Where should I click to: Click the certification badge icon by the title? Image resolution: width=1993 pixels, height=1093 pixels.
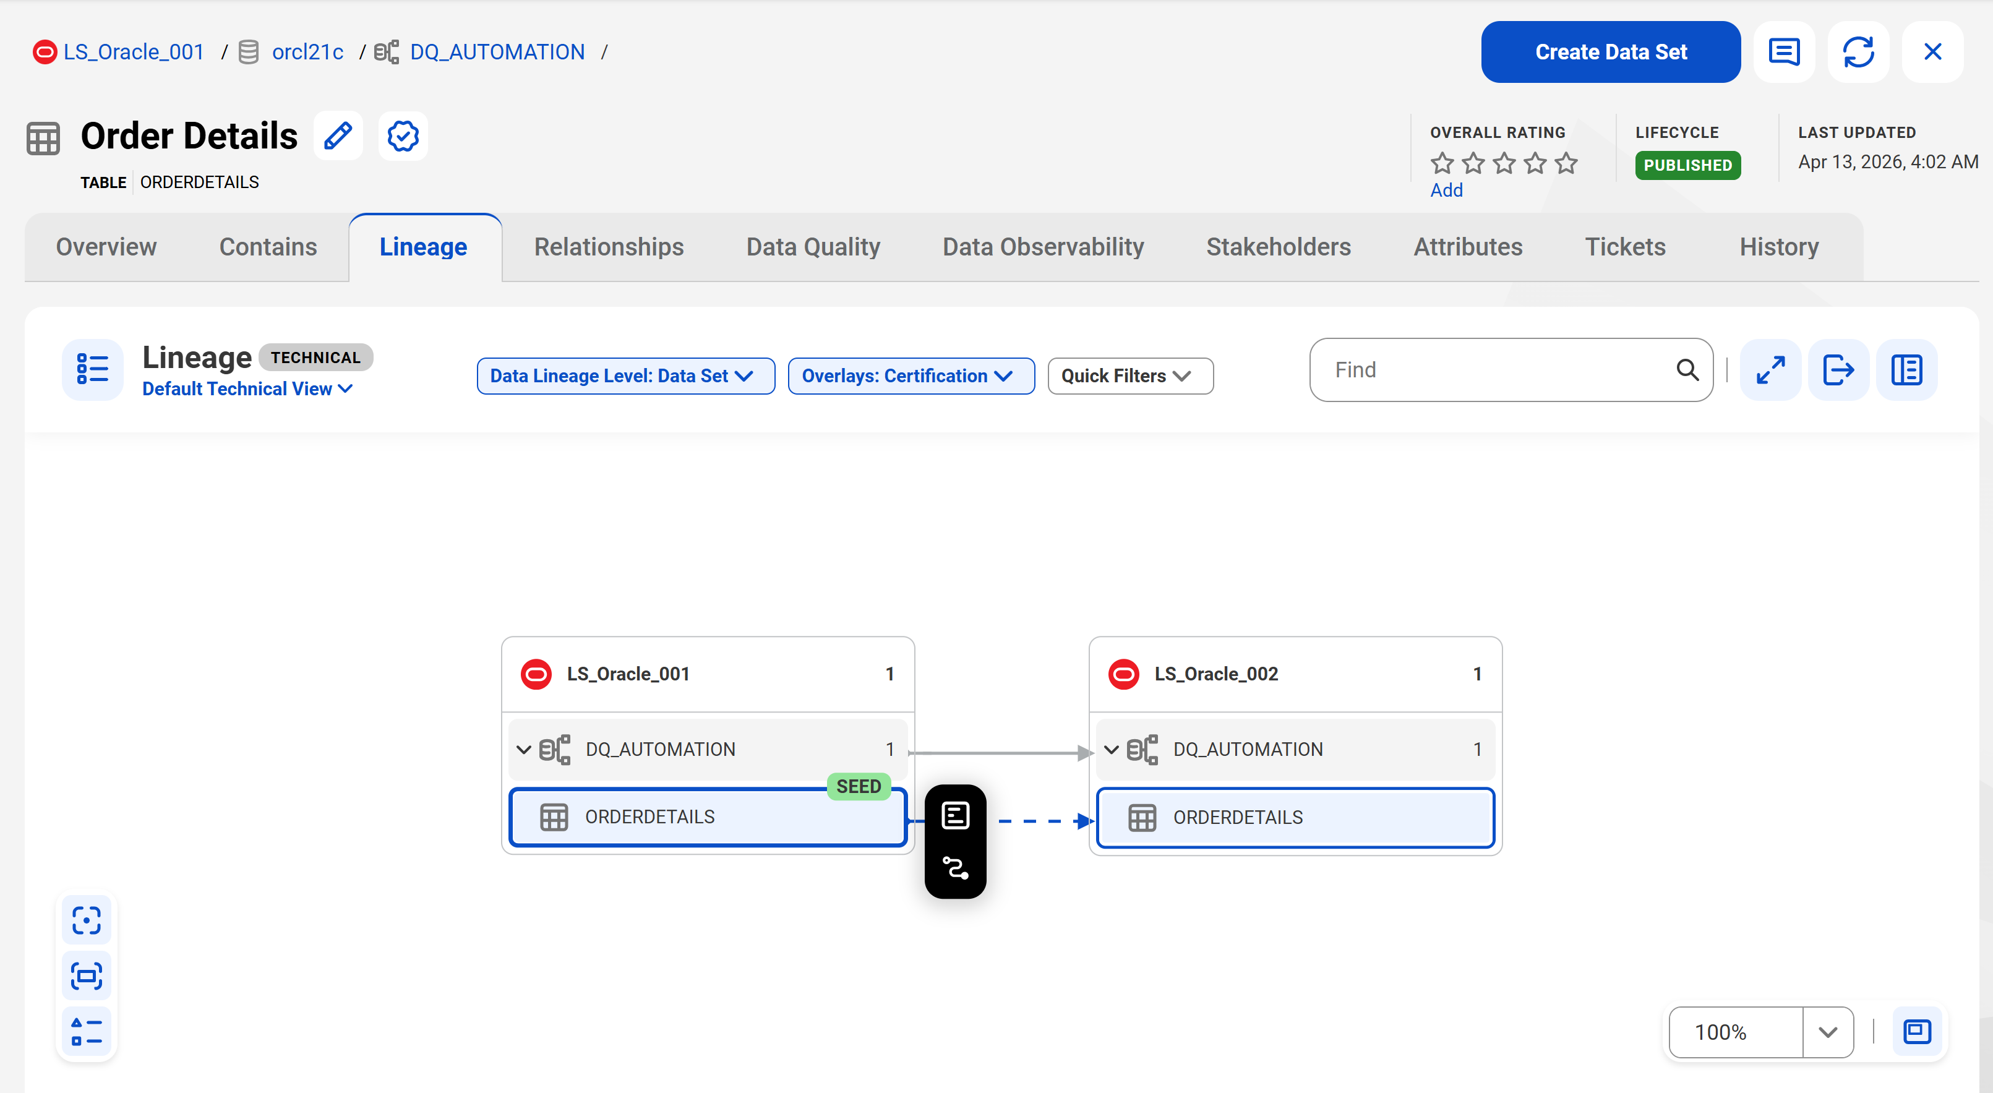pos(403,136)
